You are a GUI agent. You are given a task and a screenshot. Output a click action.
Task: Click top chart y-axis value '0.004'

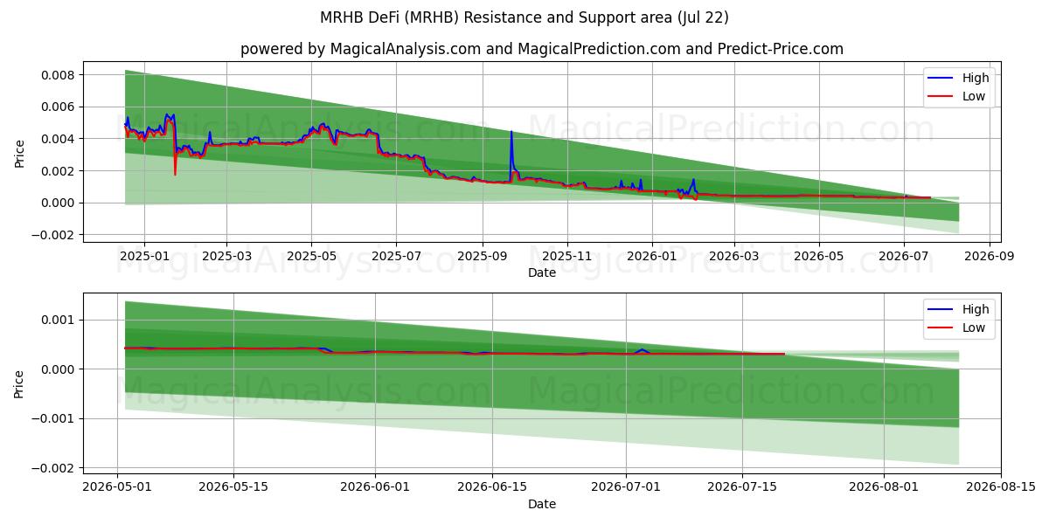[x=59, y=139]
